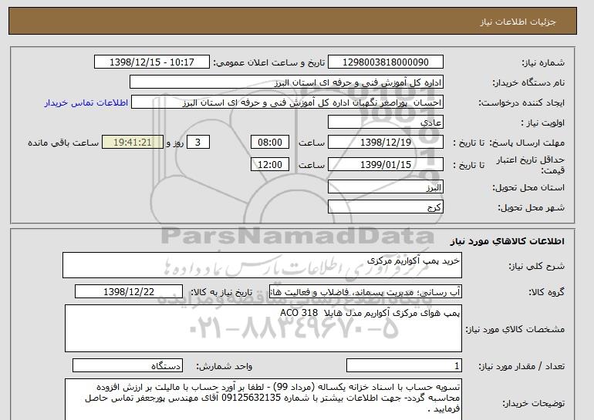Image resolution: width=594 pixels, height=420 pixels.
Task: Select the price validity time 12:00
Action: tap(270, 165)
